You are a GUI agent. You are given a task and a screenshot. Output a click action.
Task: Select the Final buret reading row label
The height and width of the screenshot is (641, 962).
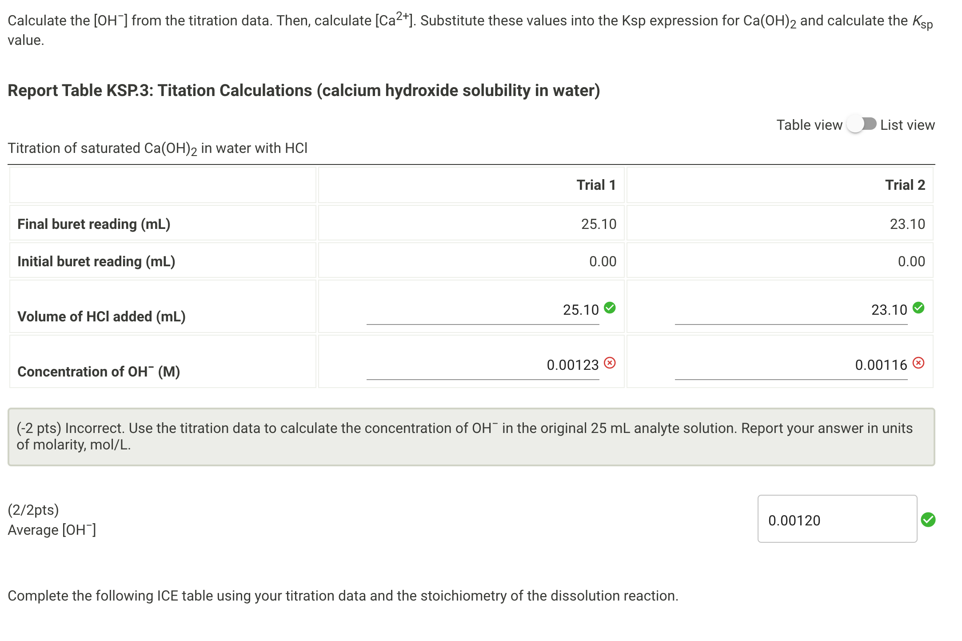pyautogui.click(x=93, y=224)
